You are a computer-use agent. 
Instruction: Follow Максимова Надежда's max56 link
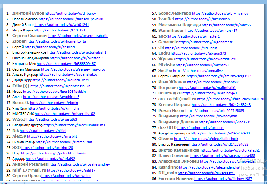[226, 25]
